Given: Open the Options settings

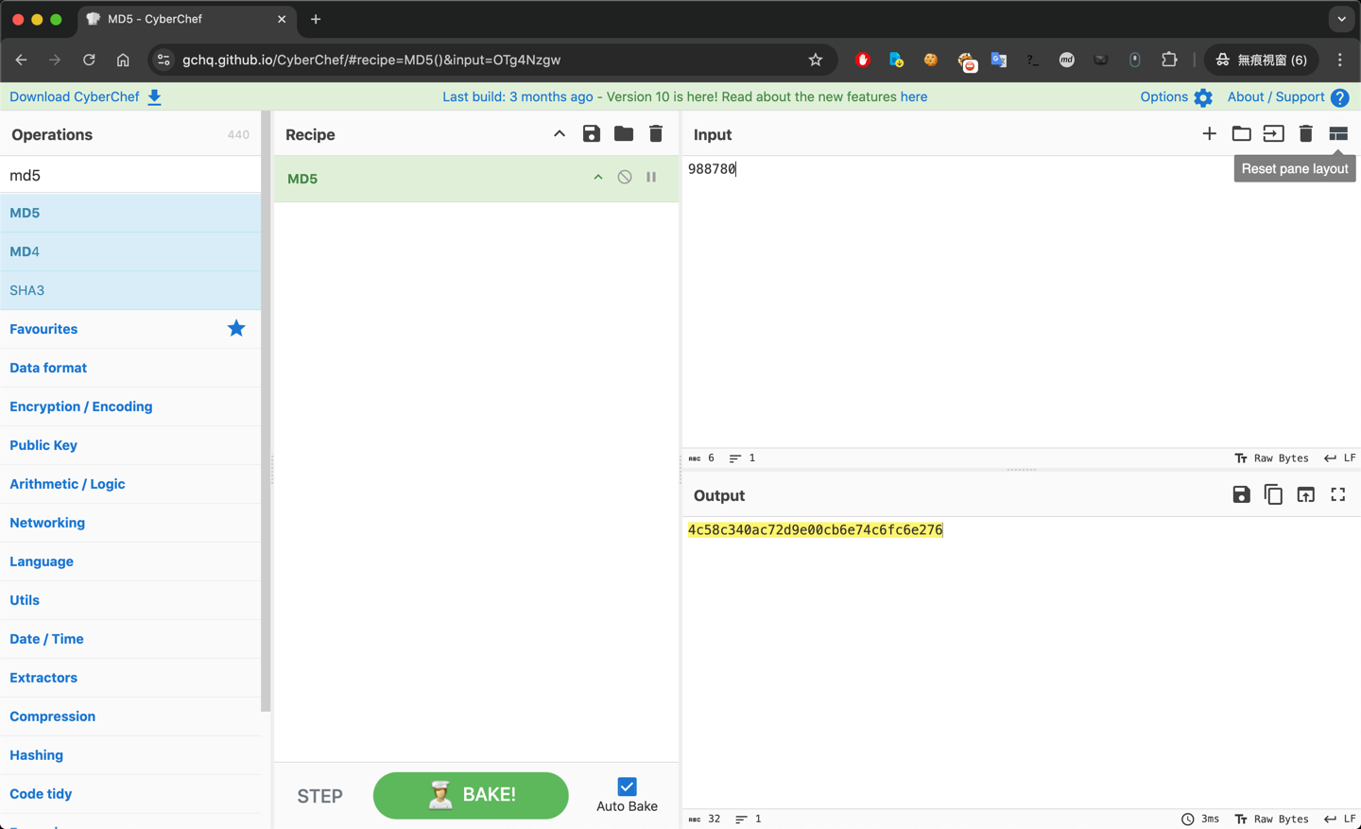Looking at the screenshot, I should pos(1176,96).
